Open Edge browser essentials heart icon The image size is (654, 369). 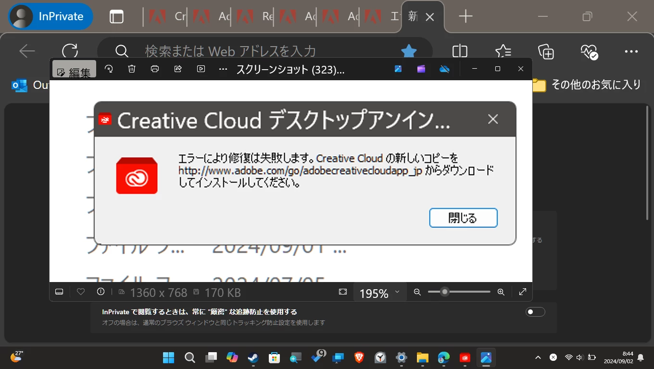pos(589,51)
